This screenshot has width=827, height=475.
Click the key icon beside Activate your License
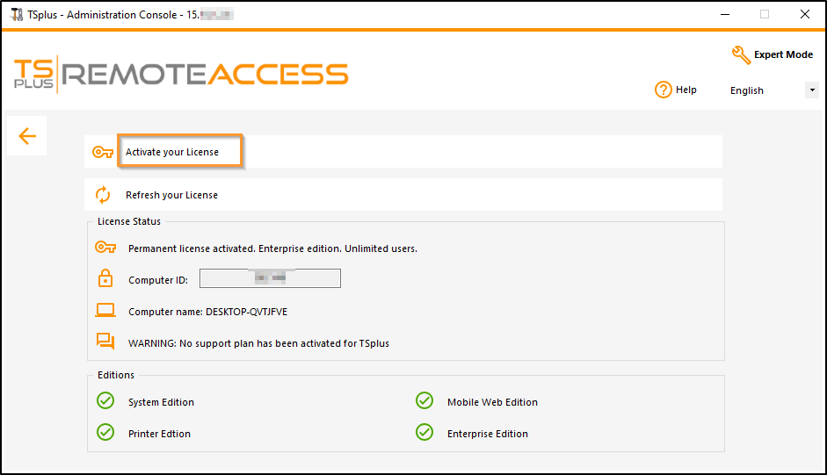pyautogui.click(x=103, y=152)
